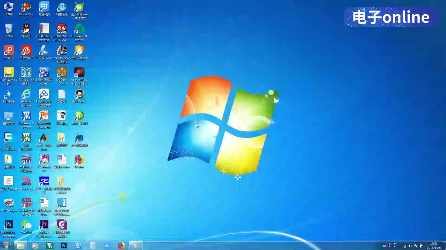The width and height of the screenshot is (446, 250).
Task: Select the Photoshop shortcut desktop icon
Action: tap(9, 229)
